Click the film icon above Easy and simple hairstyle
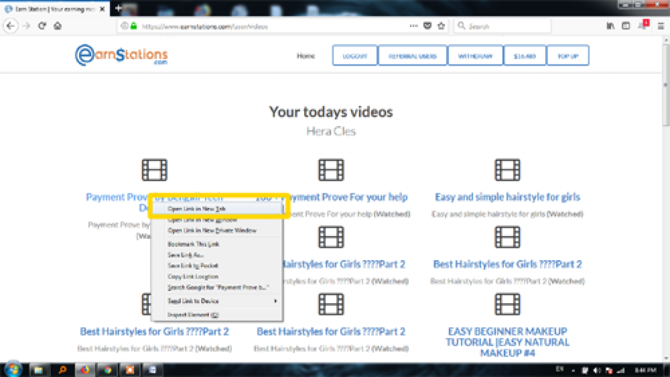Viewport: 670px width, 377px height. (507, 170)
